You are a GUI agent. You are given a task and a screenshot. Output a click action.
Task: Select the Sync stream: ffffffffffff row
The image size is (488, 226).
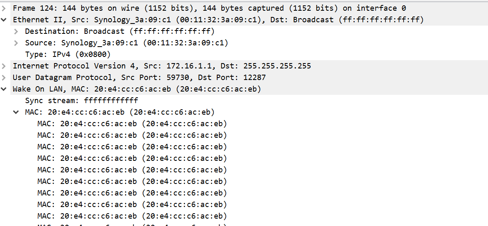82,101
